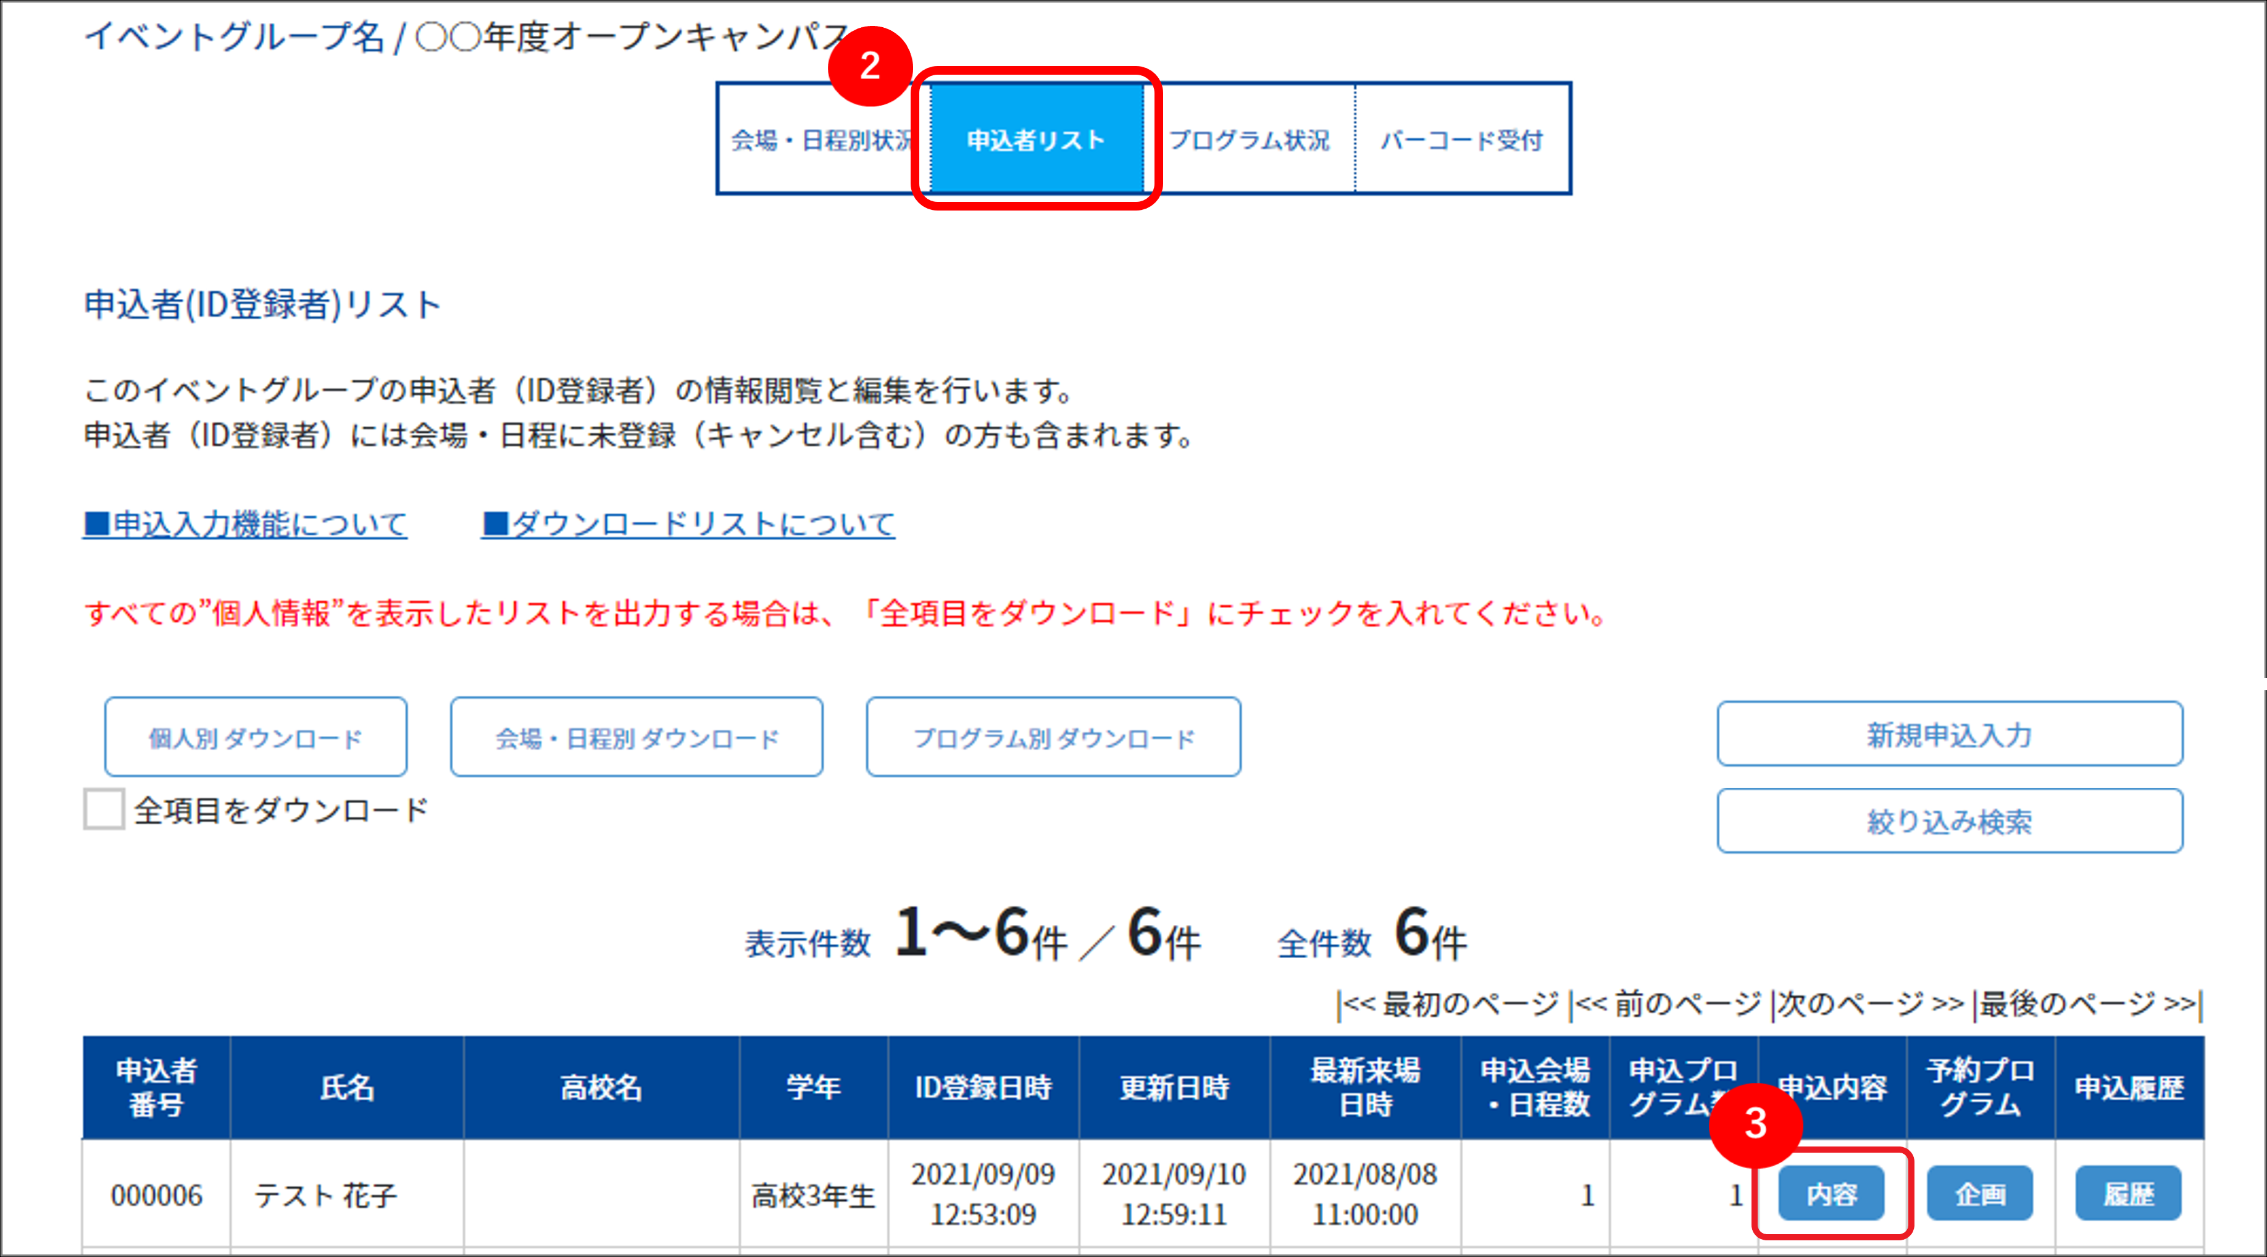Click プログラム別ダウンロード button

1053,737
